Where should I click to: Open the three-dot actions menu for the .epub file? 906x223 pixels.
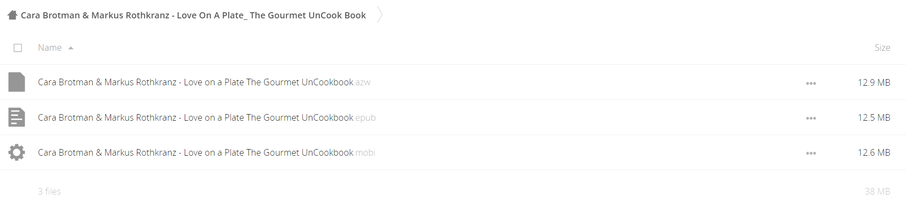click(811, 118)
